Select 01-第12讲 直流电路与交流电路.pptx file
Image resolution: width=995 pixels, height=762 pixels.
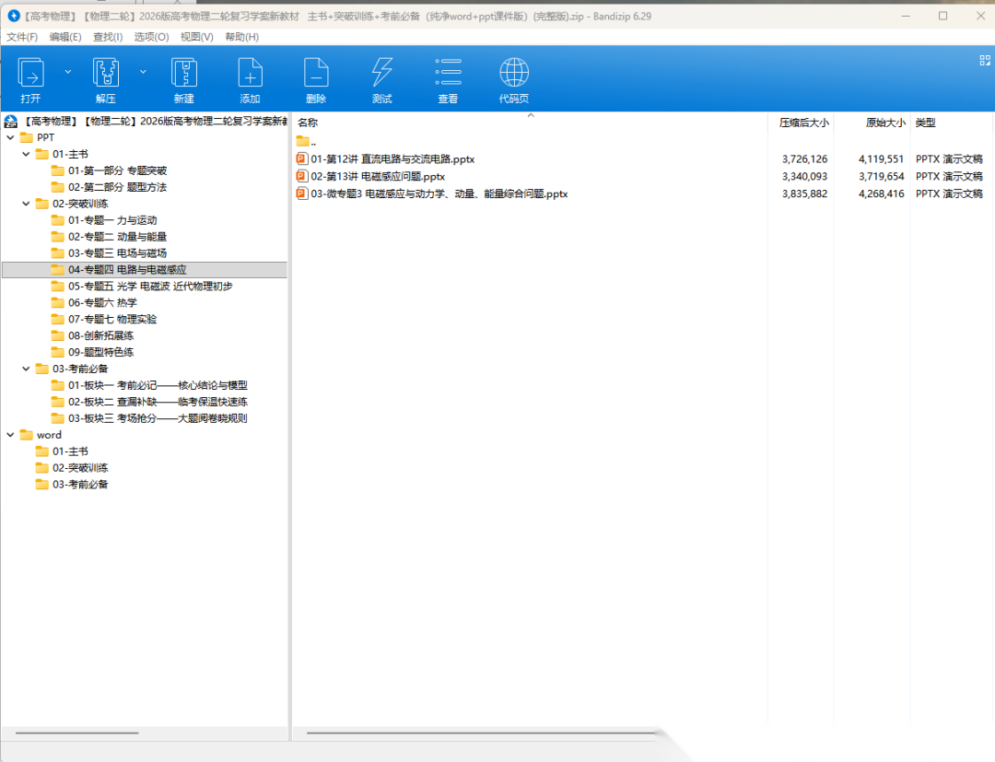[x=392, y=159]
